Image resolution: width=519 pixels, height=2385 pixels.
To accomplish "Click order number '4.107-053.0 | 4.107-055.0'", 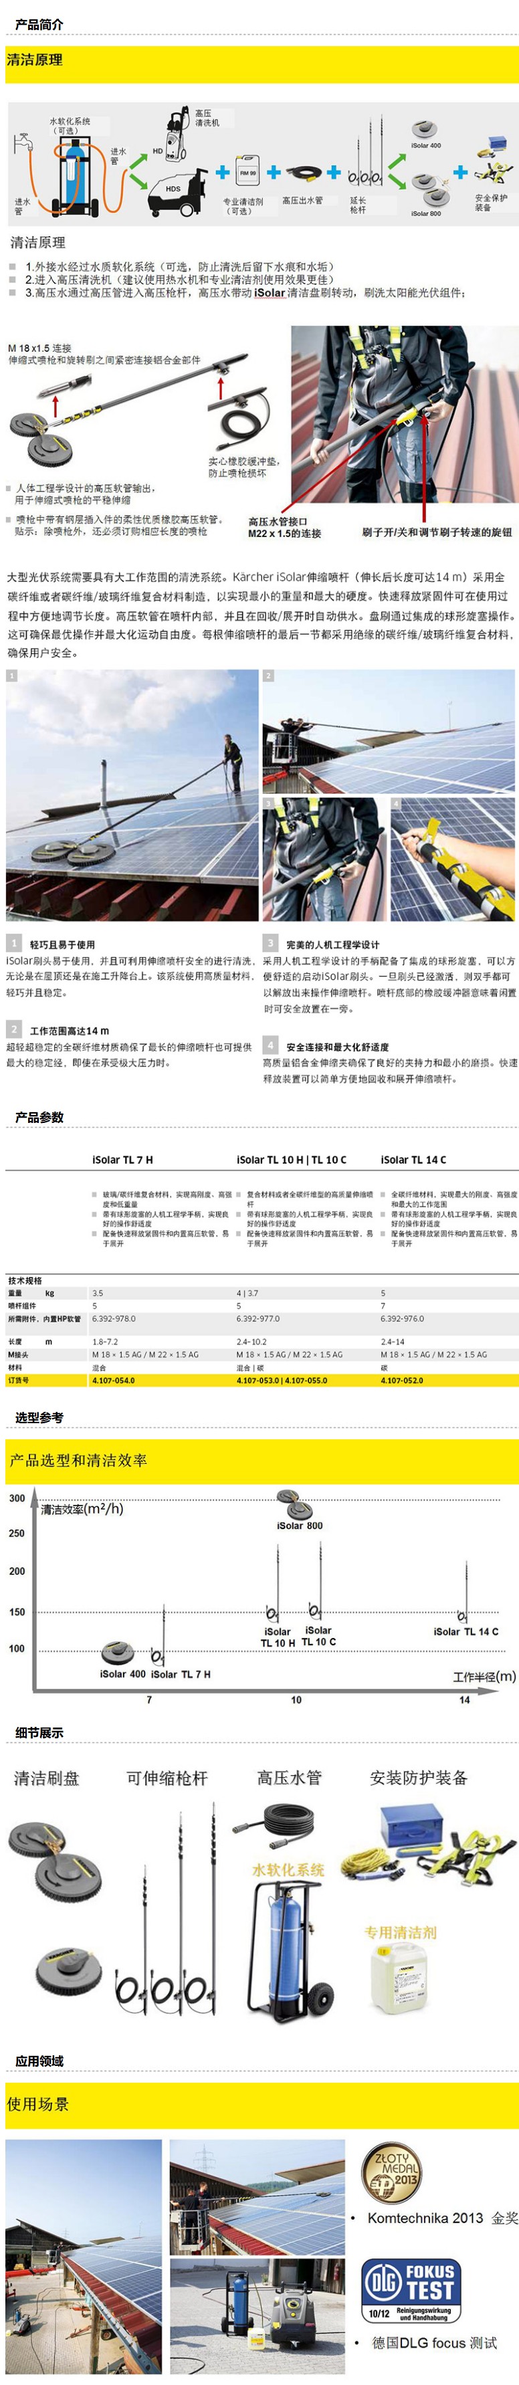I will (282, 1380).
